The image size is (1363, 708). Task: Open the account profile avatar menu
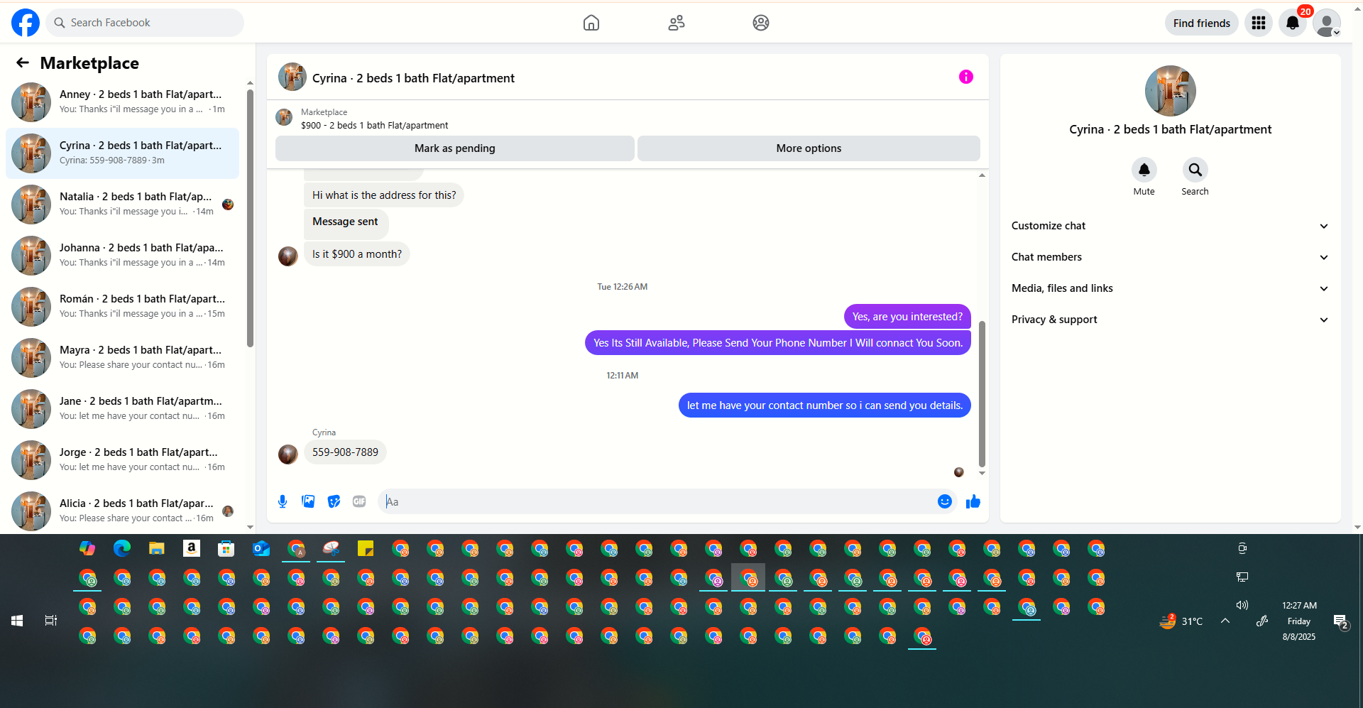(x=1327, y=23)
